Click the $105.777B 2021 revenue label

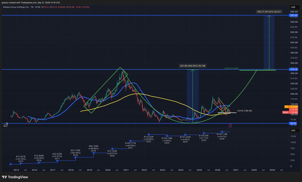click(x=130, y=145)
